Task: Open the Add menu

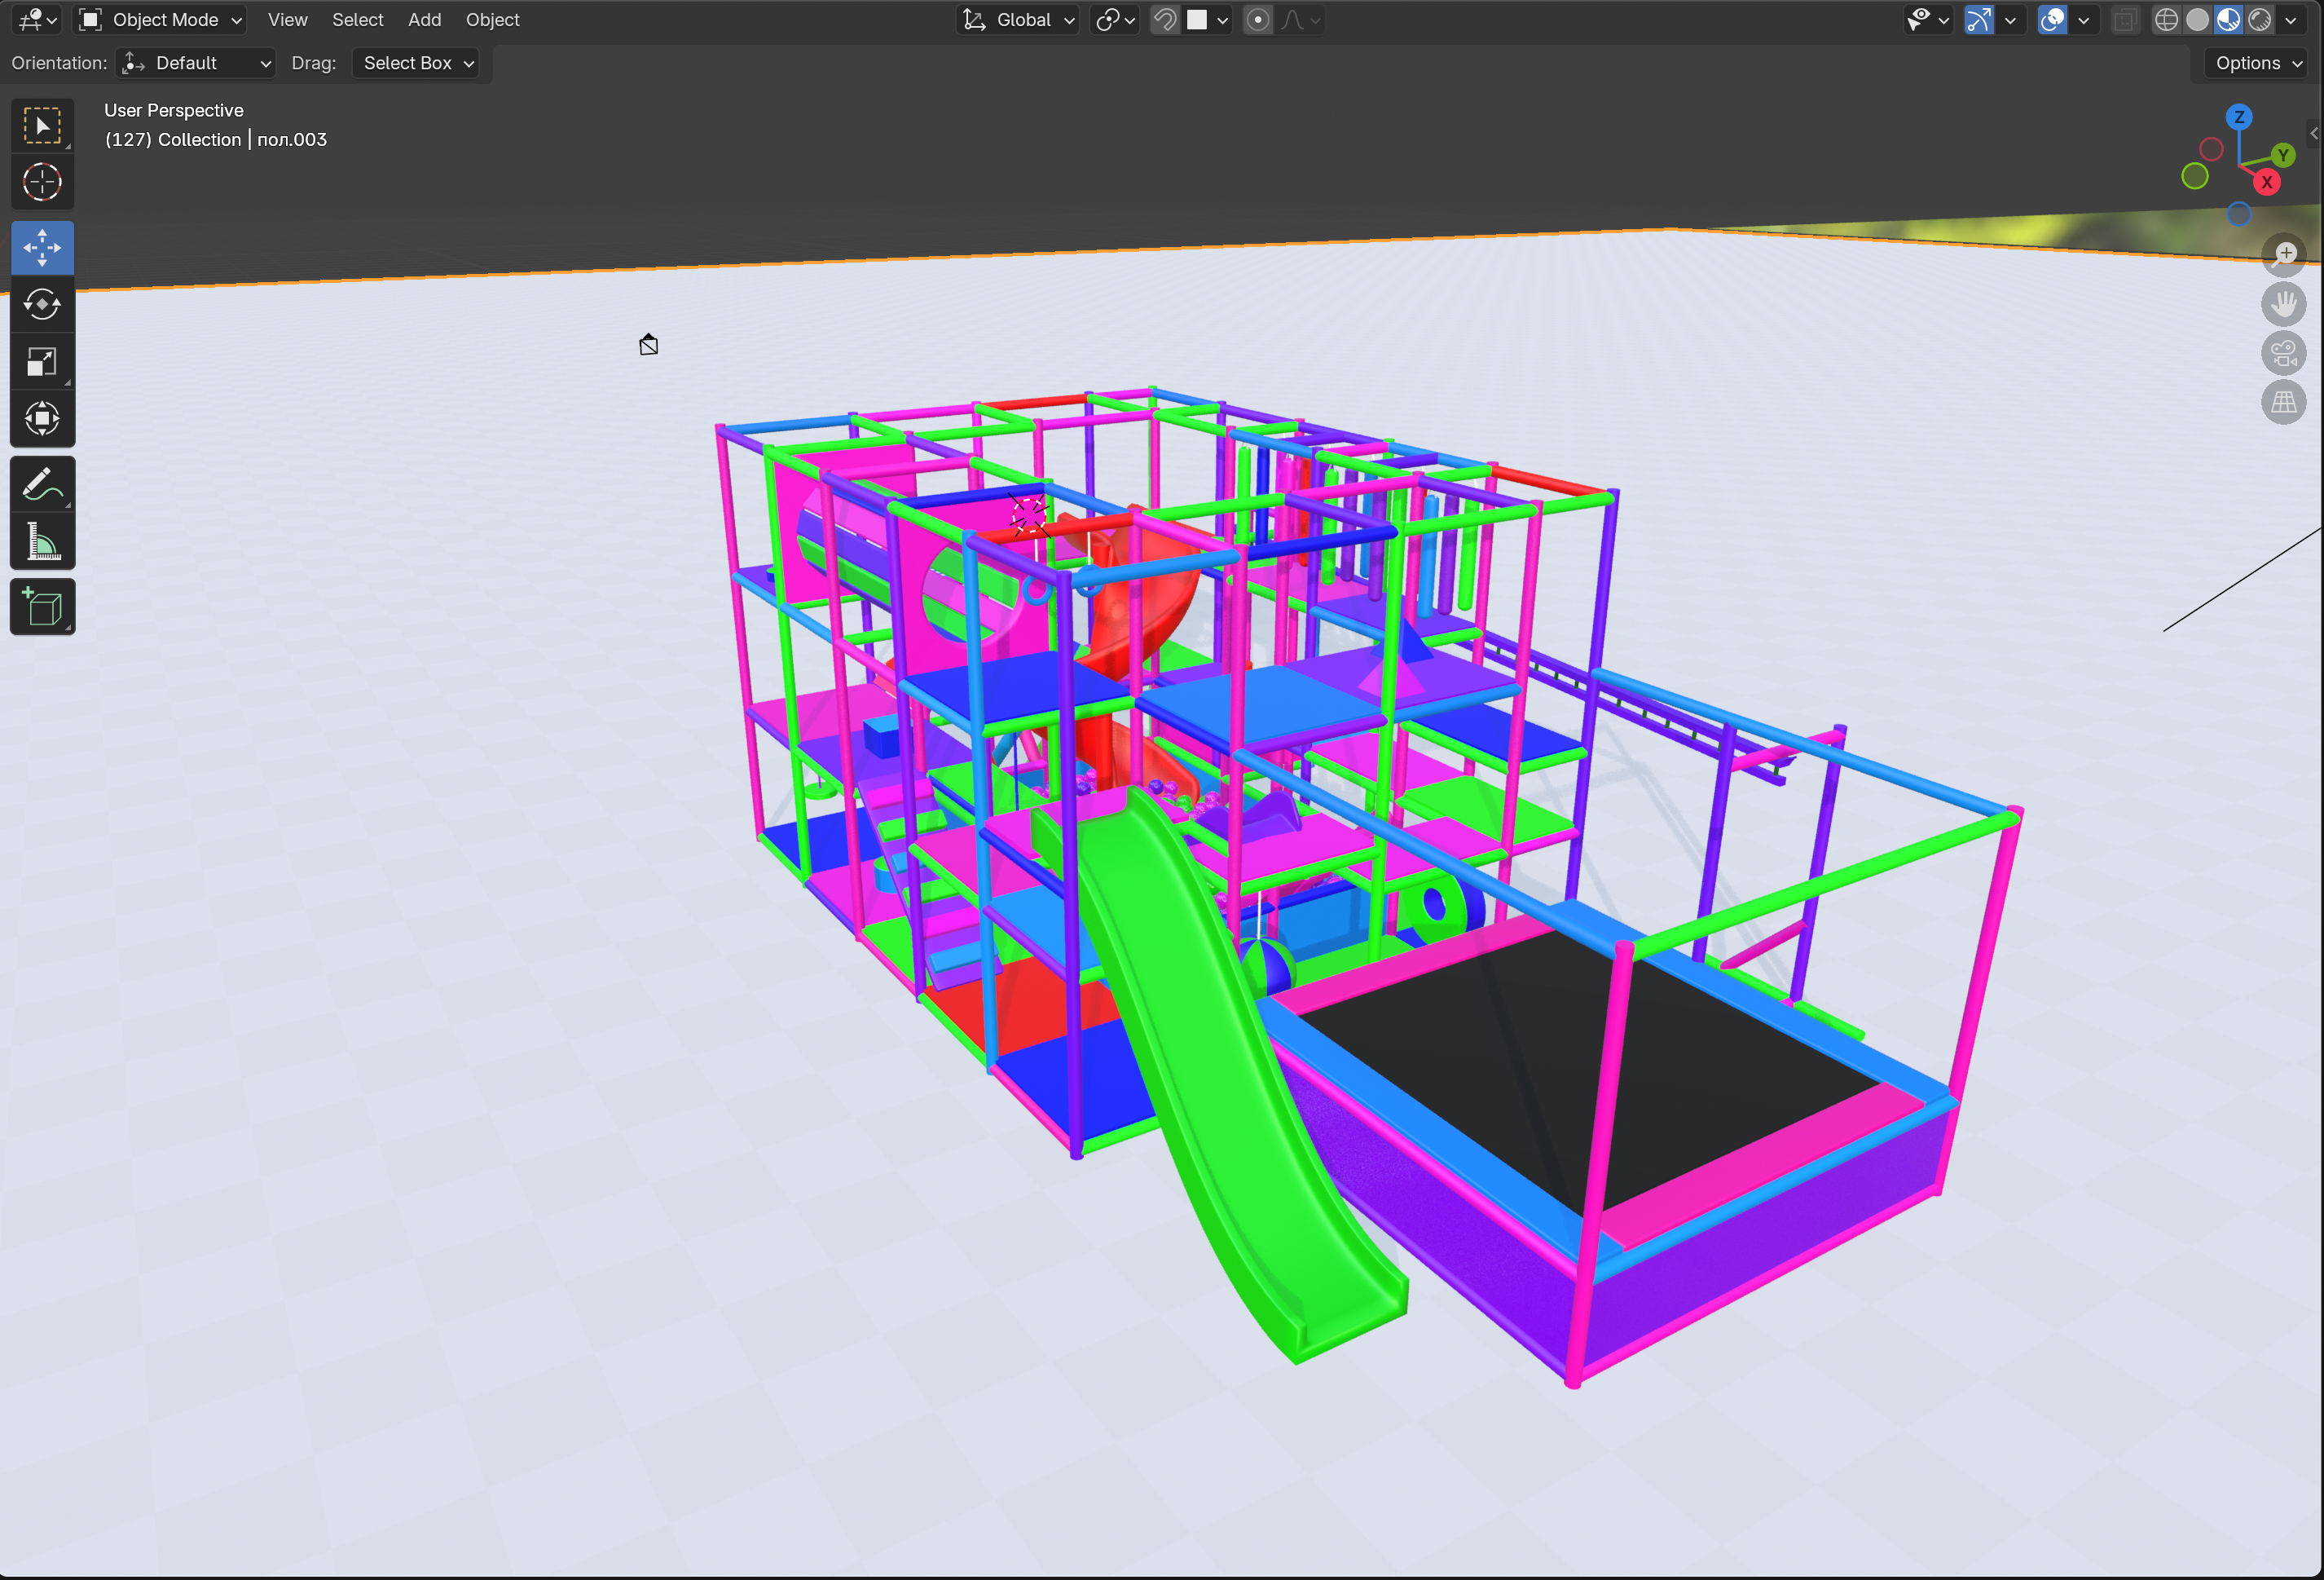Action: (424, 20)
